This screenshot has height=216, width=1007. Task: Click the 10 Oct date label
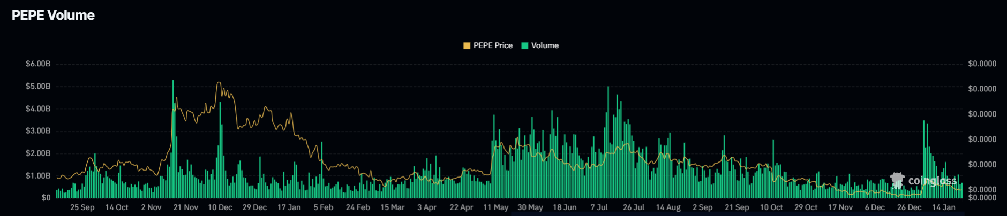pos(771,207)
